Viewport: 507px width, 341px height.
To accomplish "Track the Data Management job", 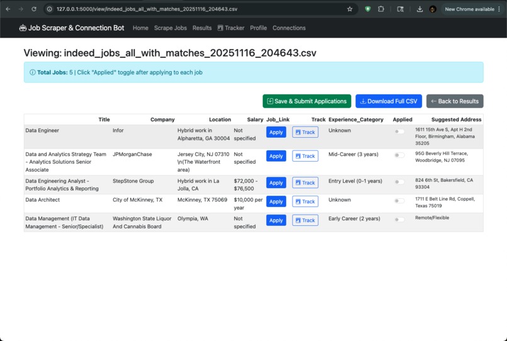I will coord(305,220).
